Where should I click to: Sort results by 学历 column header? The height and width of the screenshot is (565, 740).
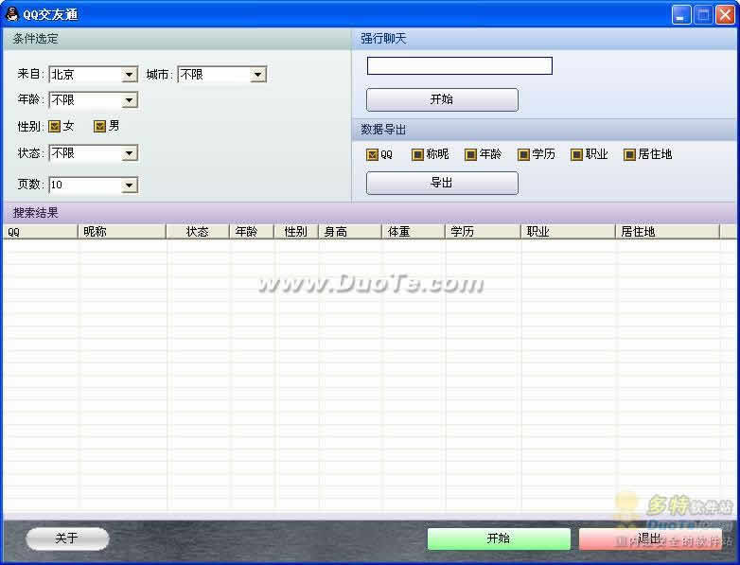click(483, 232)
